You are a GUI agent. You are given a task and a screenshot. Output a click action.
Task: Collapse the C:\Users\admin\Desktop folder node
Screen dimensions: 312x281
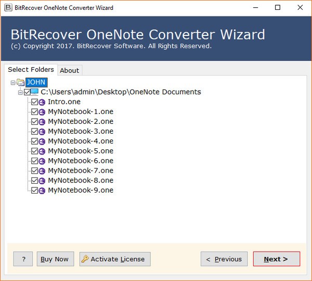(20, 93)
